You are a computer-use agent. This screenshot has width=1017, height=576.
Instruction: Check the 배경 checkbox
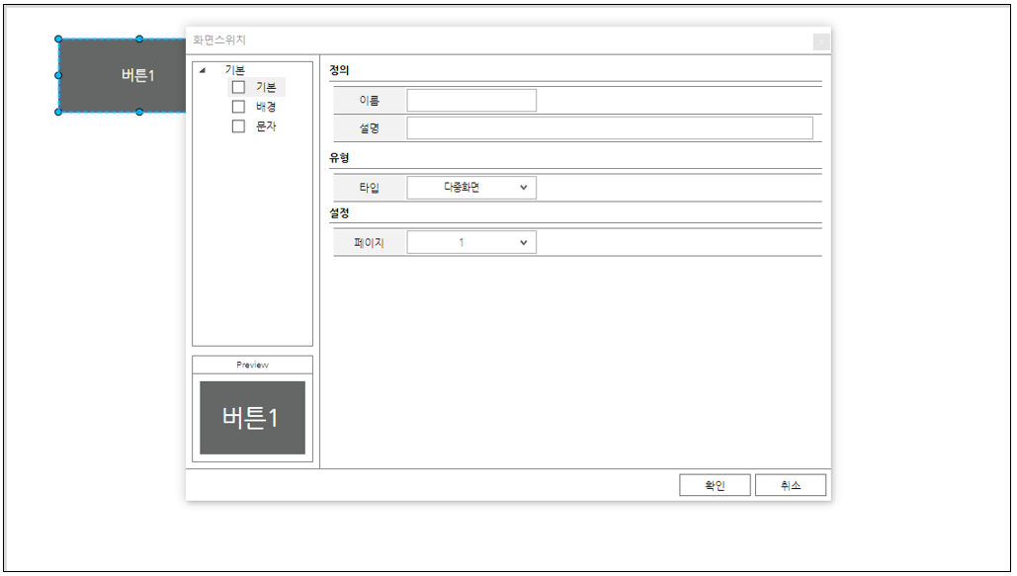[239, 107]
